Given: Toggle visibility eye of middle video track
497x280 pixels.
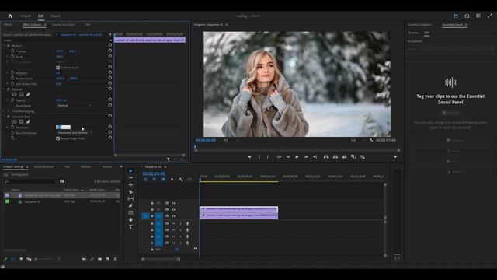Looking at the screenshot, I should pos(173,209).
